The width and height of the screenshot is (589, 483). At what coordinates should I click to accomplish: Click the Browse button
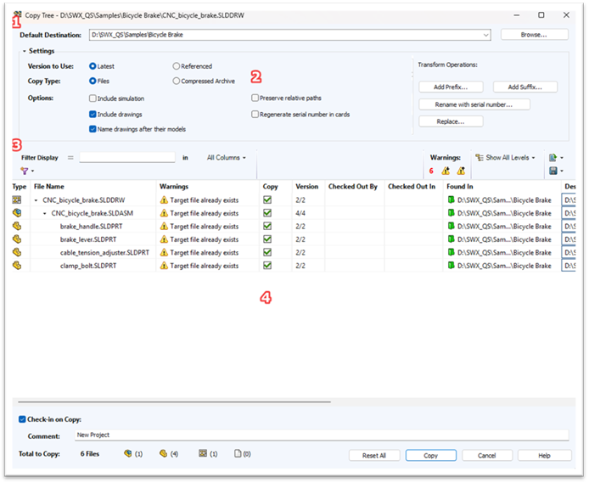(534, 35)
